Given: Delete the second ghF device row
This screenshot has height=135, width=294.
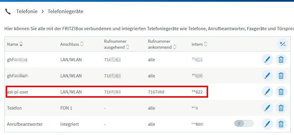Looking at the screenshot, I should (x=281, y=76).
